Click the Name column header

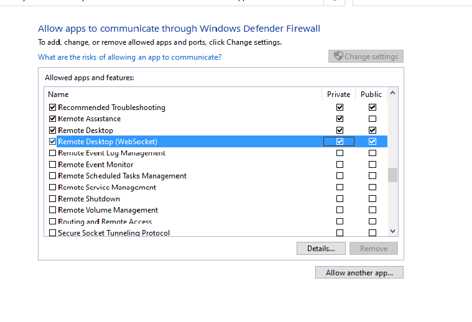pyautogui.click(x=58, y=94)
